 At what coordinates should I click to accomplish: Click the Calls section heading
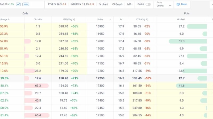click(25, 13)
